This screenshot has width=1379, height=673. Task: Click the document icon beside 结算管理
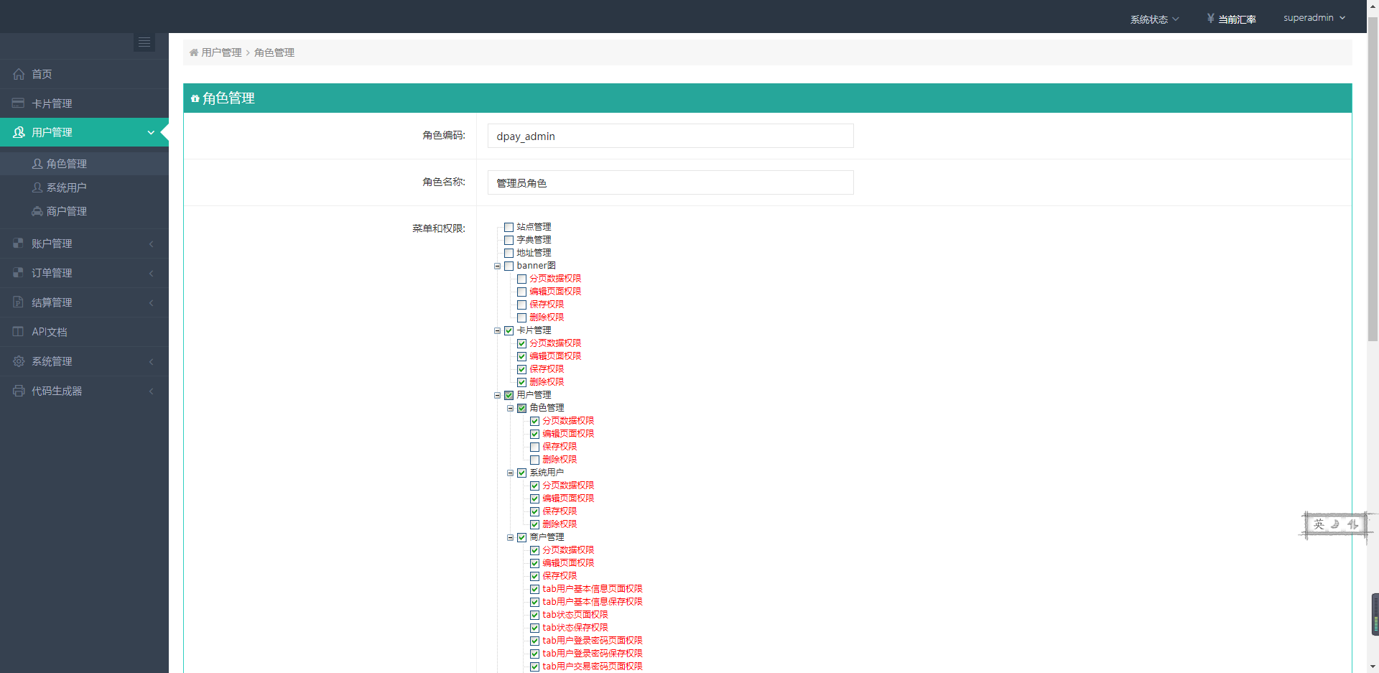point(19,302)
